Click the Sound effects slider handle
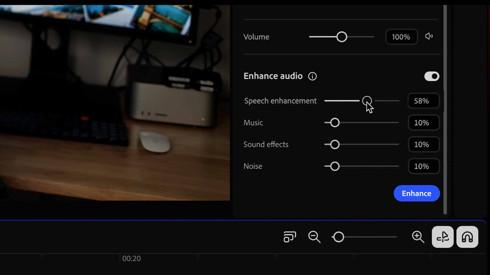This screenshot has height=275, width=490. 335,144
